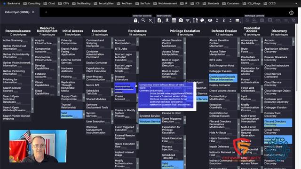
Task: Select Search Victim-Owned Websites technique
Action: coord(16,117)
